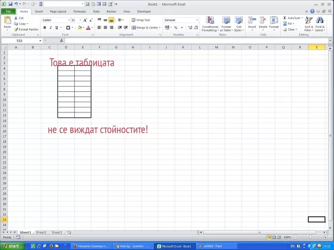The height and width of the screenshot is (250, 334).
Task: Switch to the Page Layout ribbon tab
Action: pos(58,11)
